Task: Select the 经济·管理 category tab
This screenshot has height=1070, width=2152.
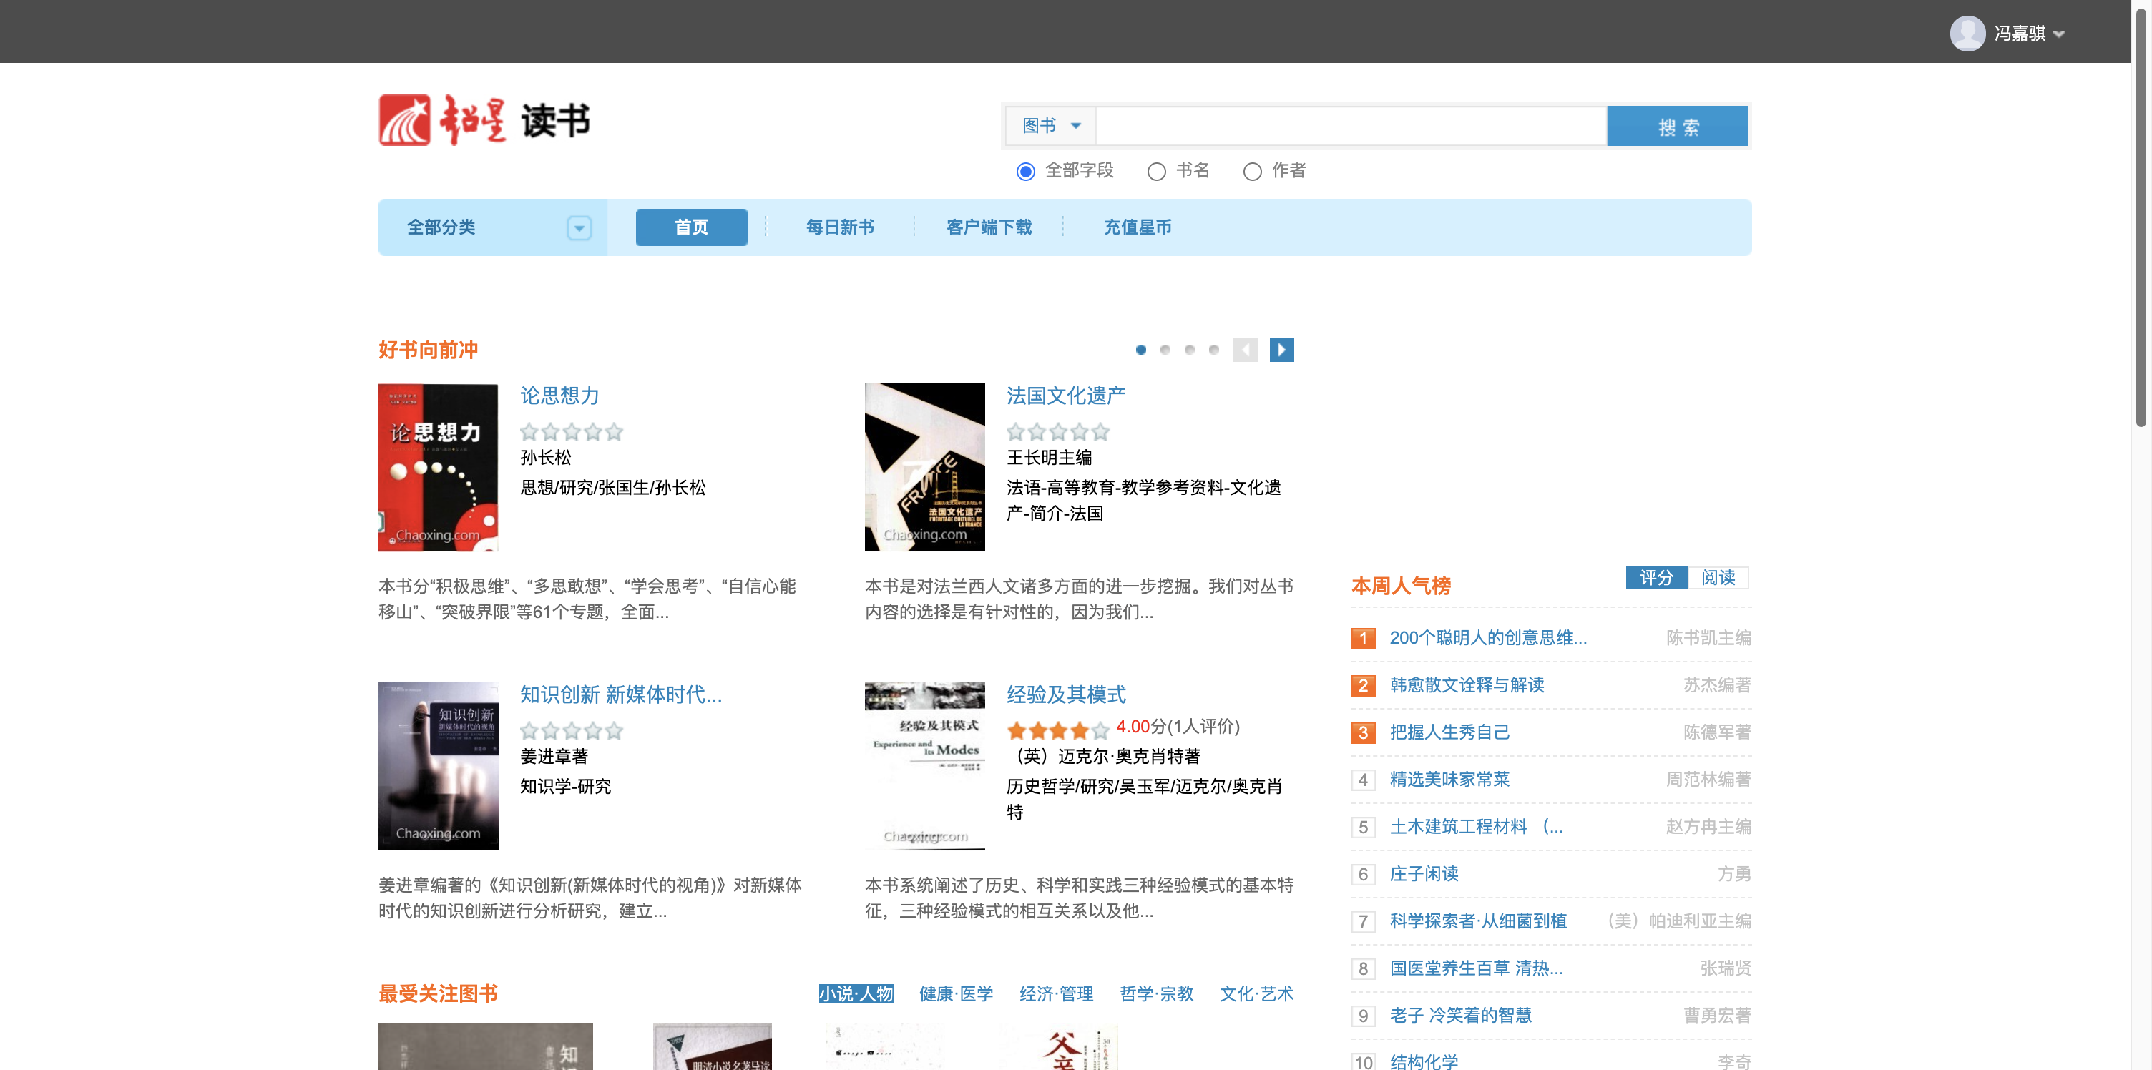Action: (x=1057, y=994)
